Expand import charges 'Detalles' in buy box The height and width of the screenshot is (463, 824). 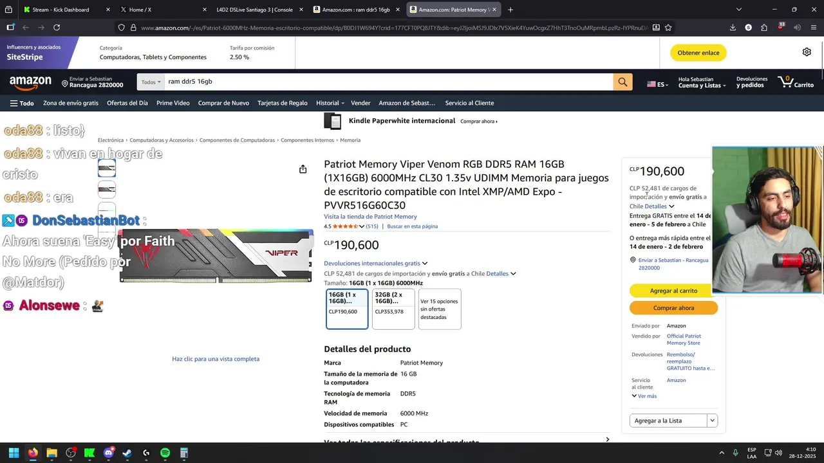pyautogui.click(x=659, y=206)
